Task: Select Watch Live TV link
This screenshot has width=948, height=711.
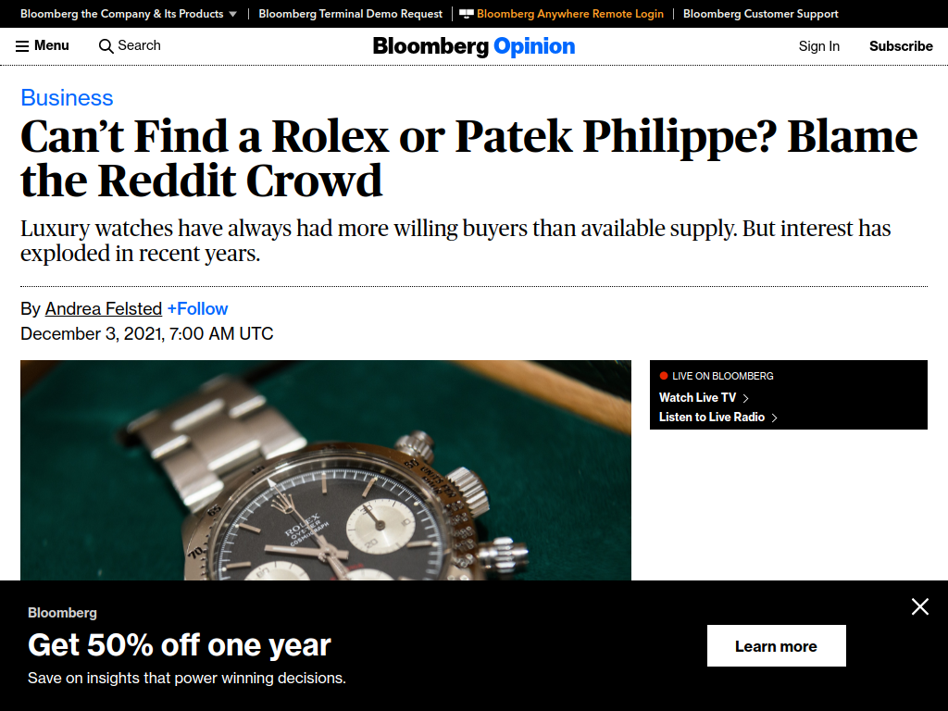Action: pyautogui.click(x=698, y=398)
